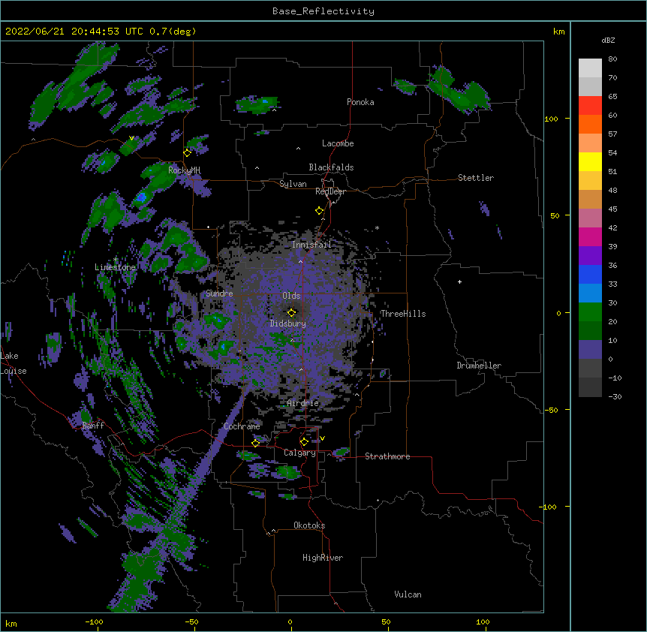
Task: Select the Olds label
Action: point(291,296)
